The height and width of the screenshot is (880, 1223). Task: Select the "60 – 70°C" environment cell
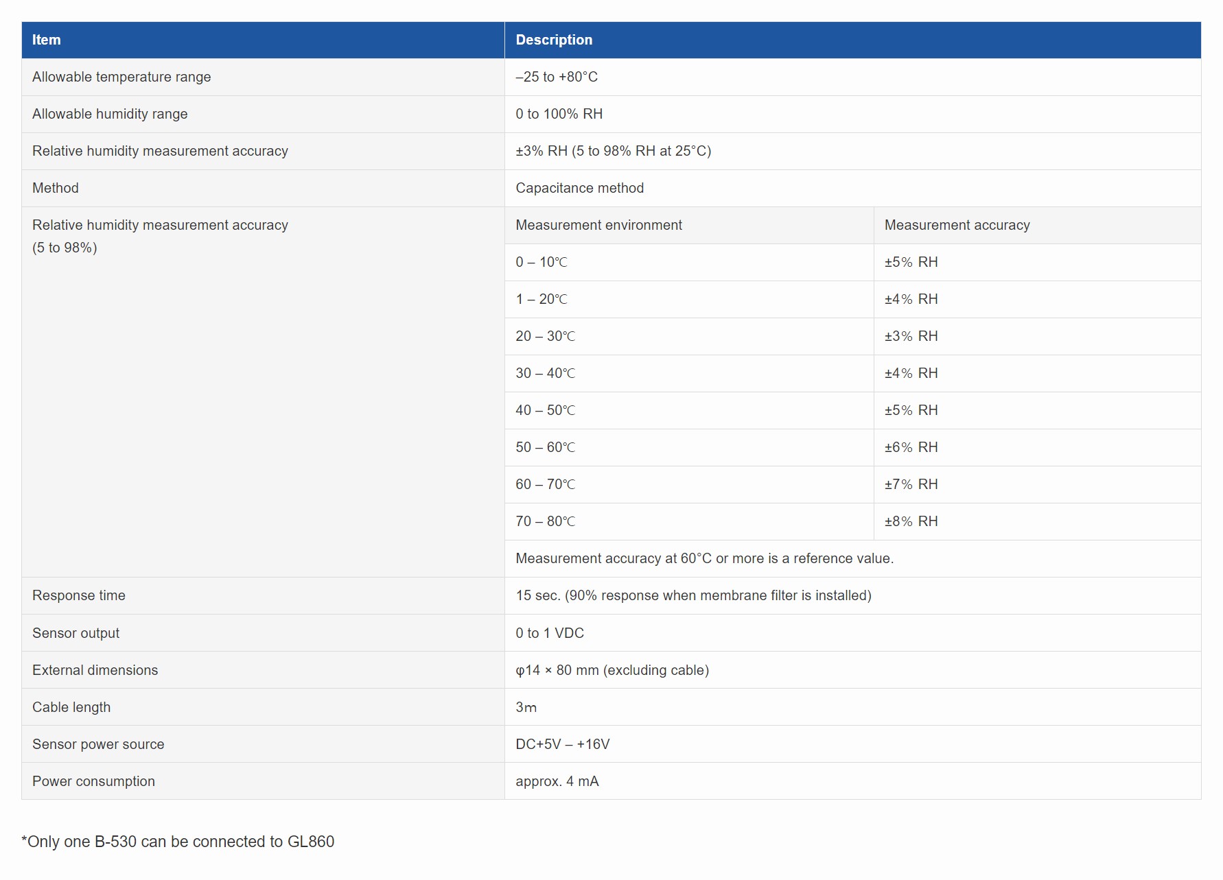pos(689,484)
